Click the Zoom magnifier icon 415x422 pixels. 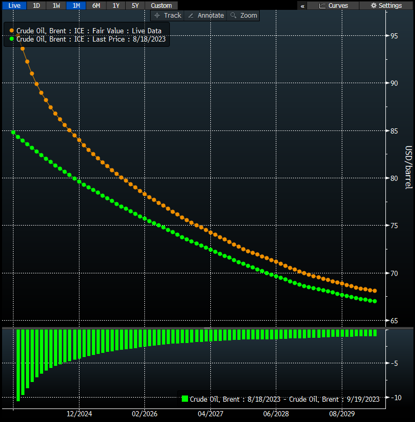(233, 16)
